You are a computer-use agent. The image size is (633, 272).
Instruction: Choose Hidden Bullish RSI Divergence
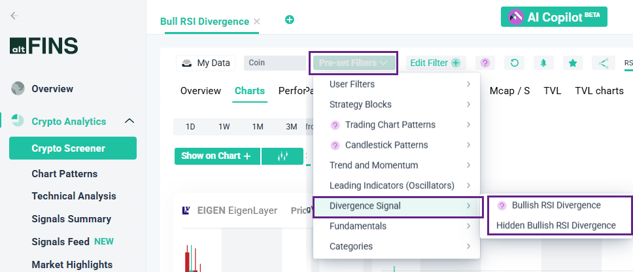556,226
